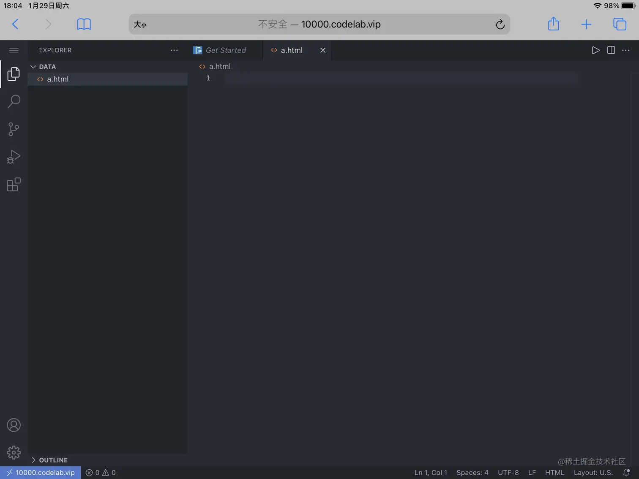Go forward in Safari

click(48, 24)
